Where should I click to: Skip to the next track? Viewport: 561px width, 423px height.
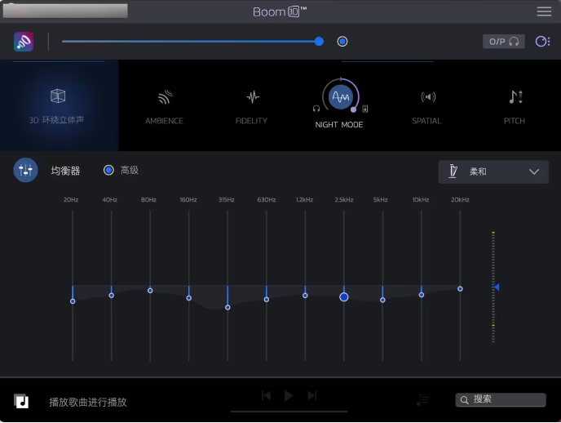point(312,395)
